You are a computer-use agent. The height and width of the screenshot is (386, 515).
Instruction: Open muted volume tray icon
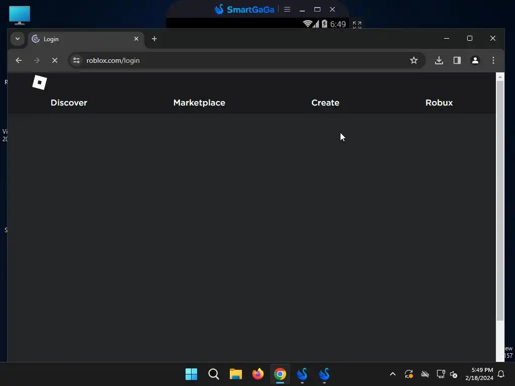click(x=454, y=374)
